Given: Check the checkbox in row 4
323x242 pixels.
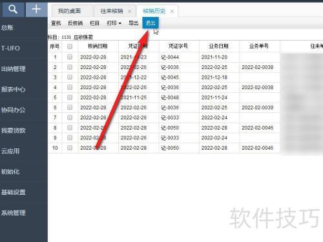Looking at the screenshot, I should [70, 87].
